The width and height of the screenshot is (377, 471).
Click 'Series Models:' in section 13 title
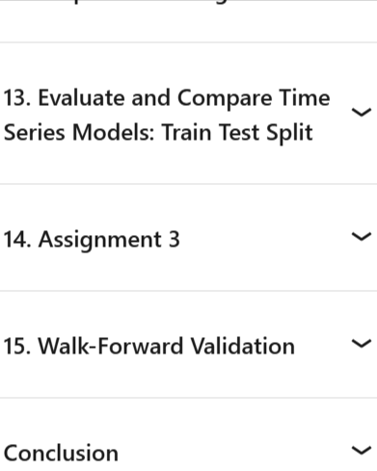(79, 132)
